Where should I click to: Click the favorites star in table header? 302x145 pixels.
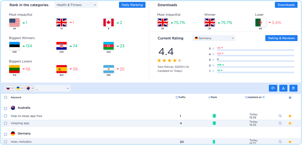click(290, 97)
